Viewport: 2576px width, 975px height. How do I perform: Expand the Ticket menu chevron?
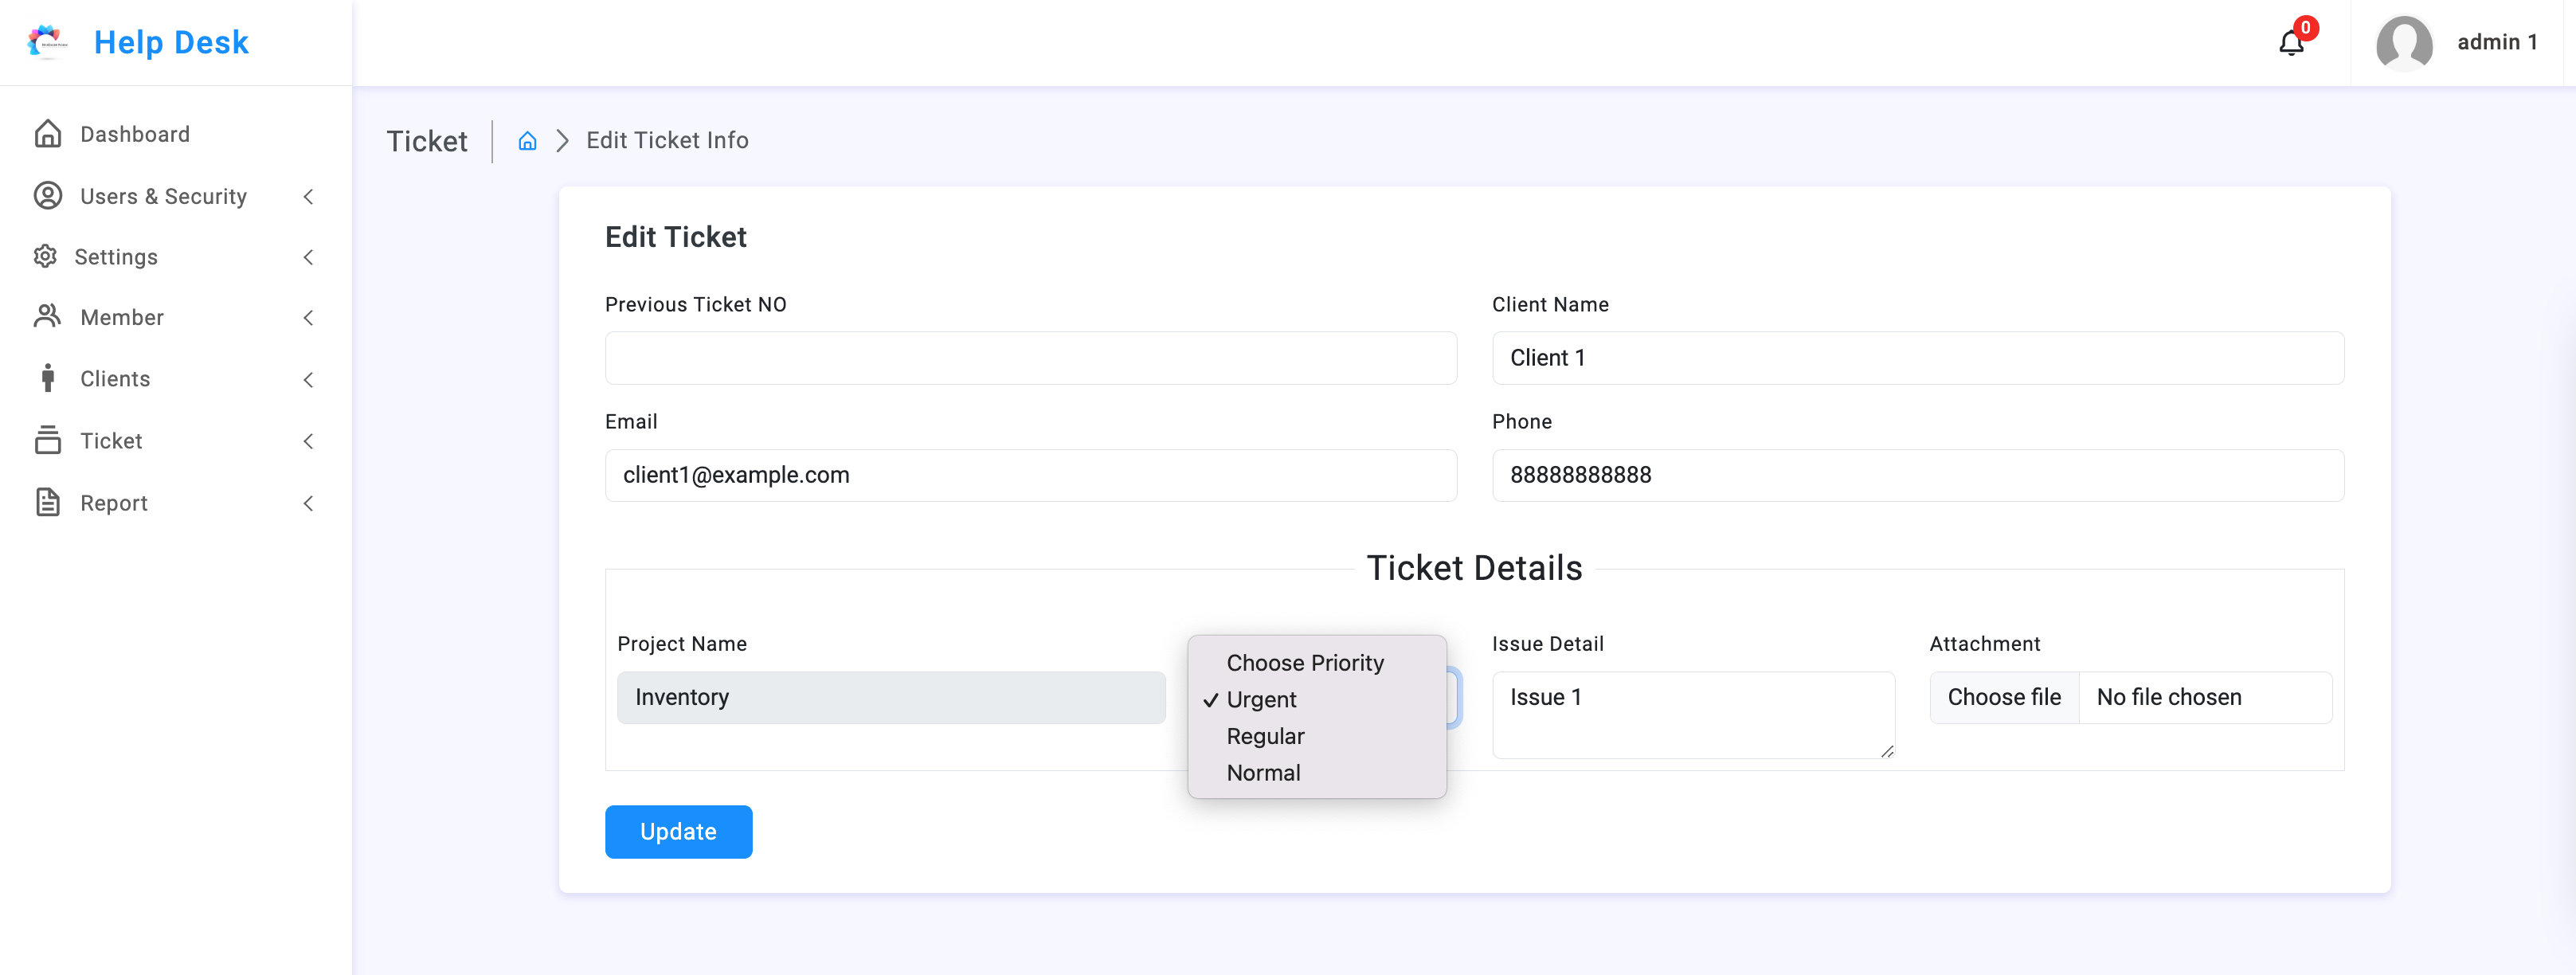click(x=309, y=441)
